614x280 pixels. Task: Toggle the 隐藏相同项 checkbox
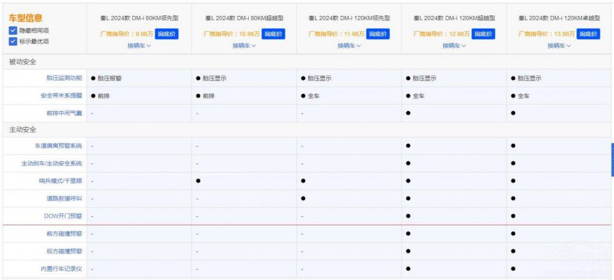(x=13, y=31)
